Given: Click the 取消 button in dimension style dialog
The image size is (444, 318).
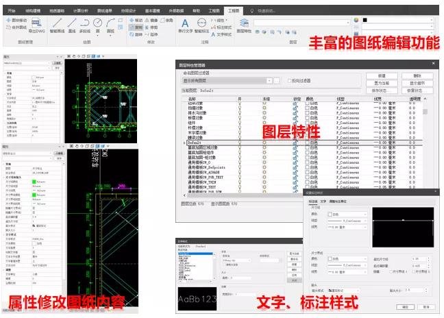Looking at the screenshot, I should tap(426, 307).
